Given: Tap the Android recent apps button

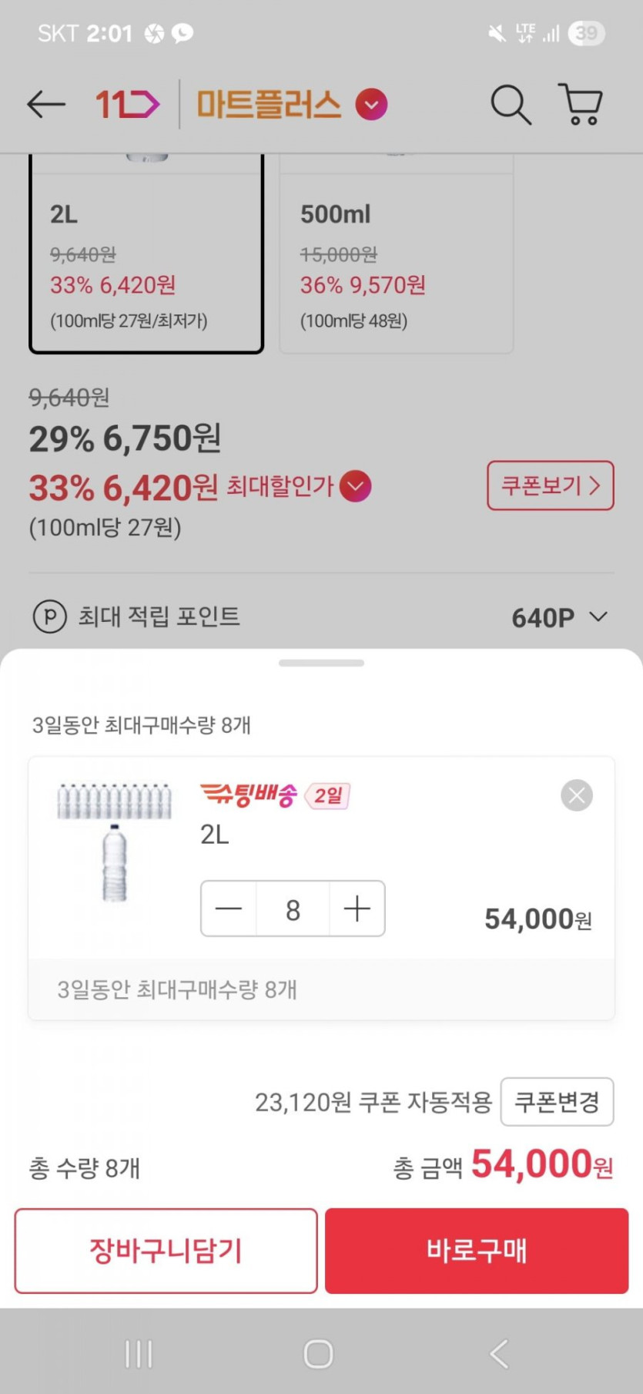Looking at the screenshot, I should pos(139,1353).
